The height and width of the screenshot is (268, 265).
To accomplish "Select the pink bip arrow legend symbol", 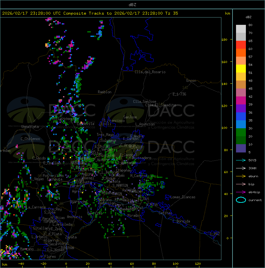I will point(241,184).
